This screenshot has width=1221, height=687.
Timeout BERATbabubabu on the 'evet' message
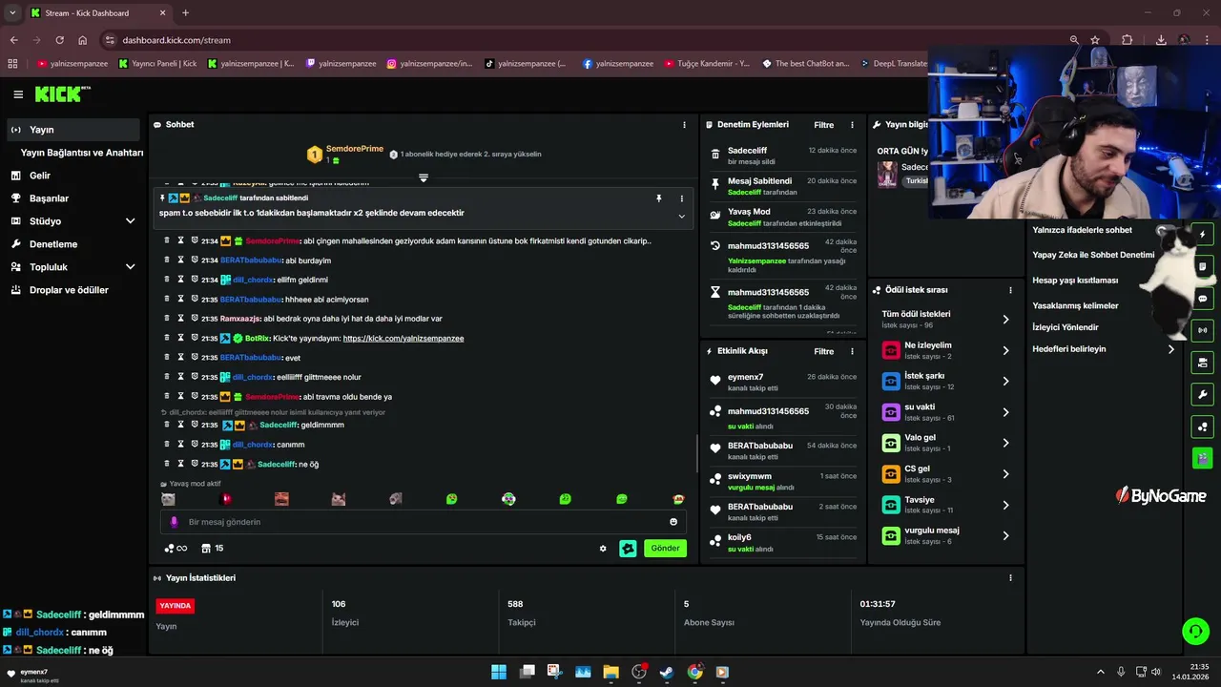pos(180,357)
